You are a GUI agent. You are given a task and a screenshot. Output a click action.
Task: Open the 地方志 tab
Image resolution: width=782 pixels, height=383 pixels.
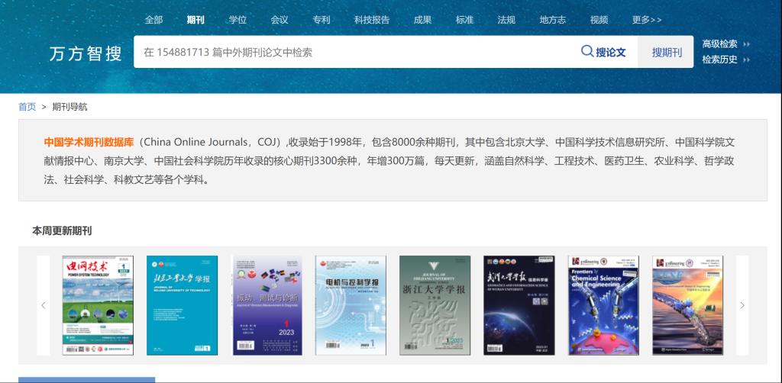[x=553, y=20]
